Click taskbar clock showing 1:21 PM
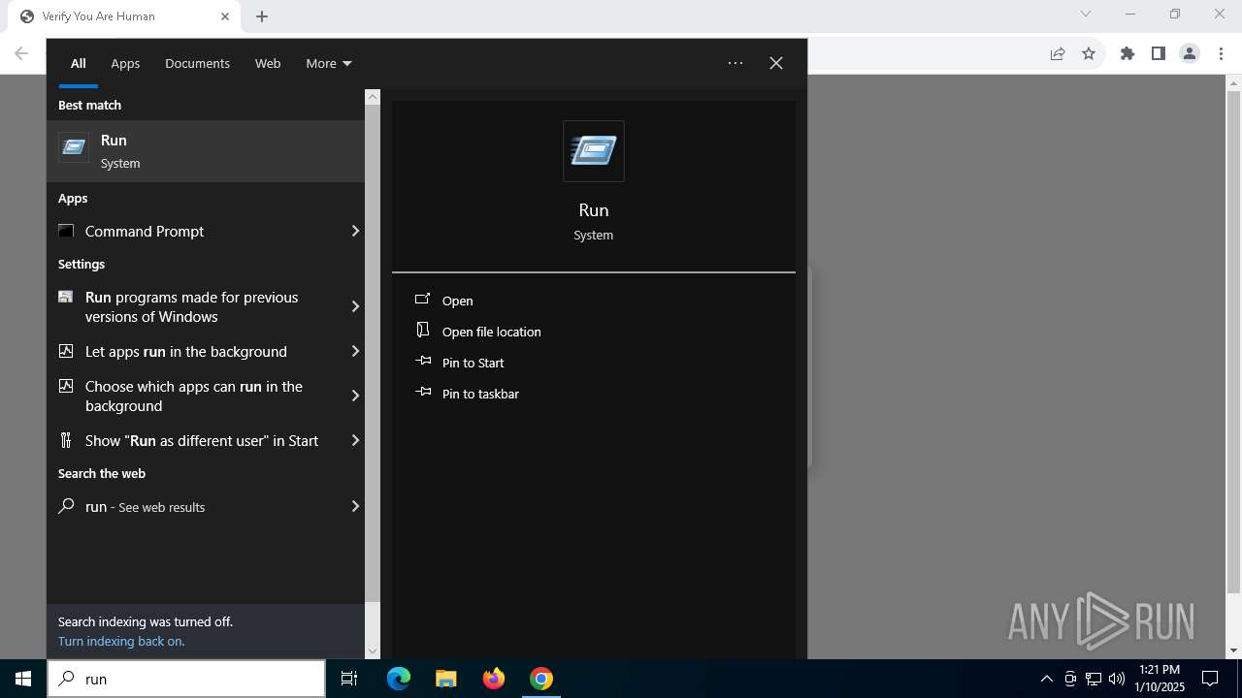The height and width of the screenshot is (698, 1242). [x=1159, y=679]
